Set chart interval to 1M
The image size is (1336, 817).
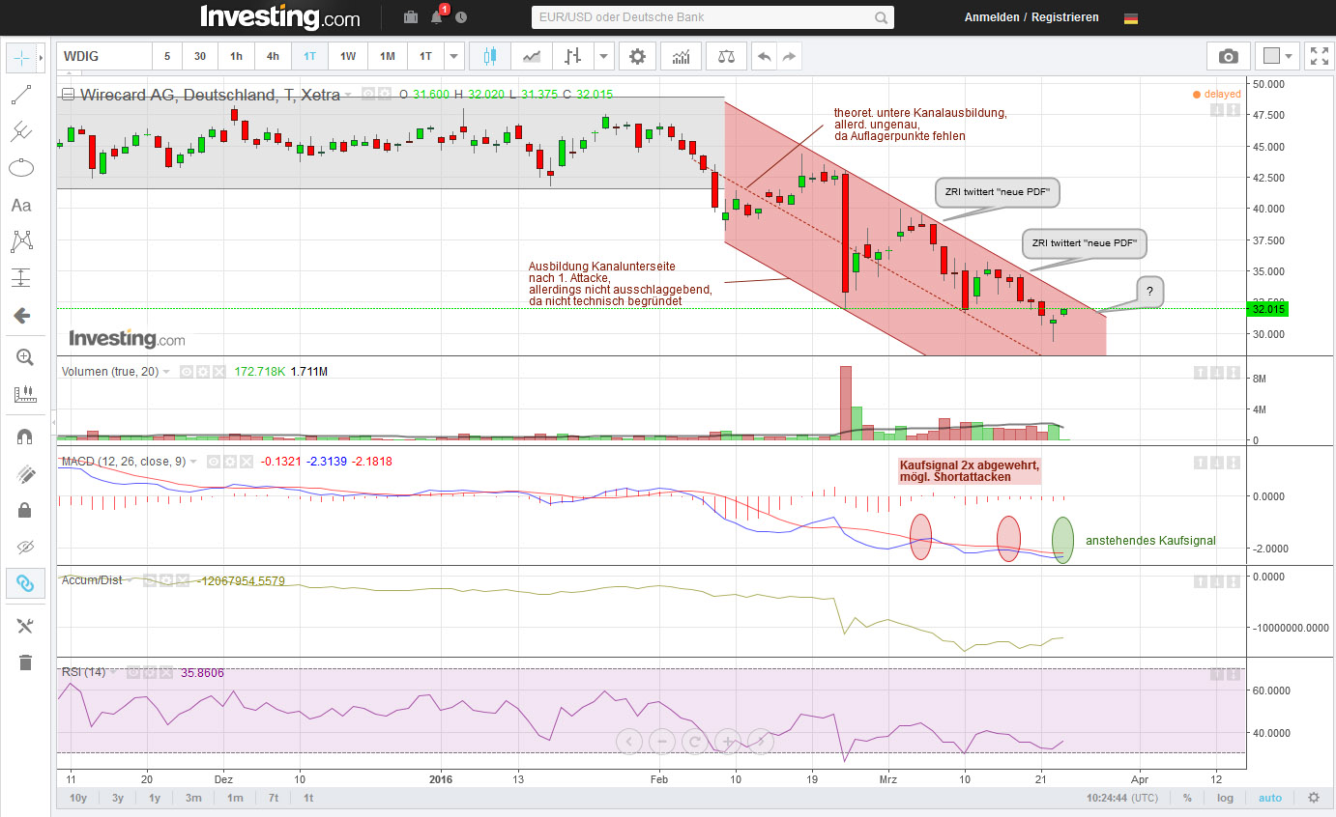(x=388, y=56)
